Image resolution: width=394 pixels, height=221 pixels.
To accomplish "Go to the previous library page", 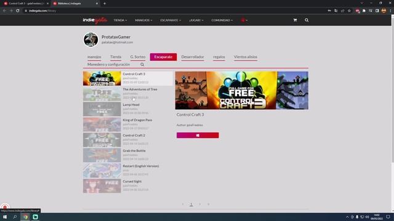I will coord(183,204).
